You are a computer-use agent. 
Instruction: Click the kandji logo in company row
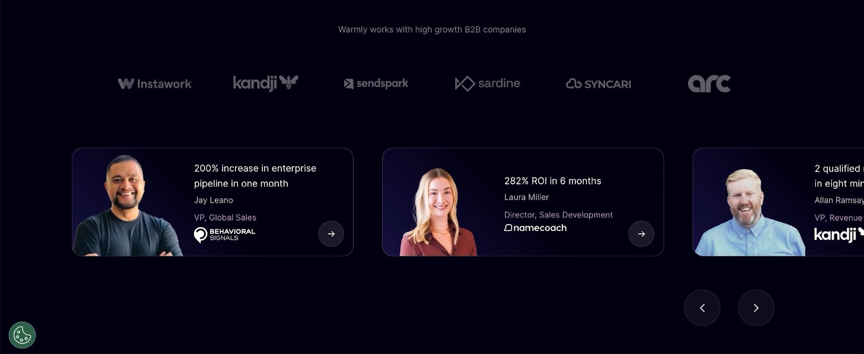[265, 83]
